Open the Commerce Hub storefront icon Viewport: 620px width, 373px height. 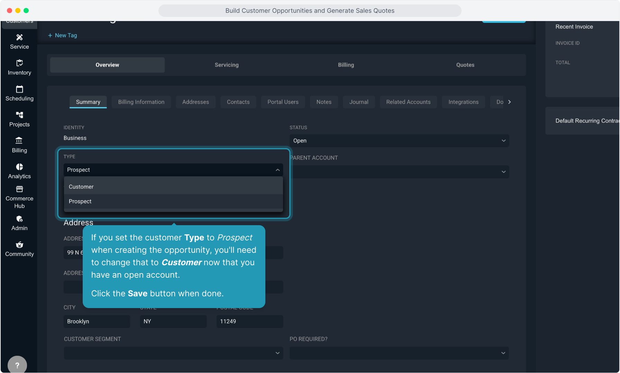pos(19,189)
